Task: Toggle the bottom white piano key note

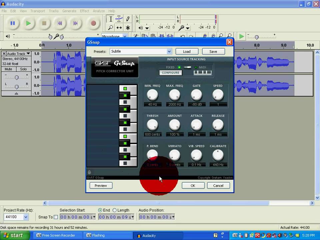Action: tap(125, 163)
